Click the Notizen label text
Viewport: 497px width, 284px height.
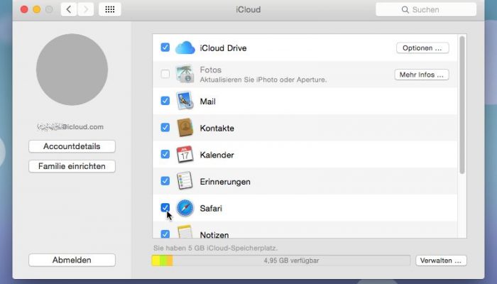214,235
